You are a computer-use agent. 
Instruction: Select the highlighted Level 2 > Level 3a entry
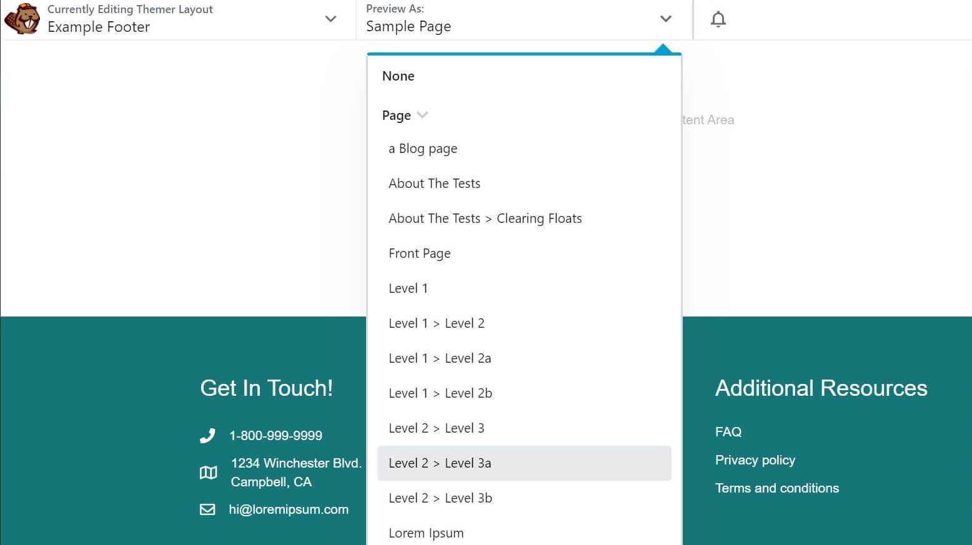tap(440, 463)
